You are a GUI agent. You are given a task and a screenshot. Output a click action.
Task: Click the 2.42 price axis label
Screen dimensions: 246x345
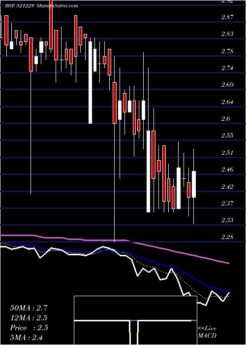227,187
